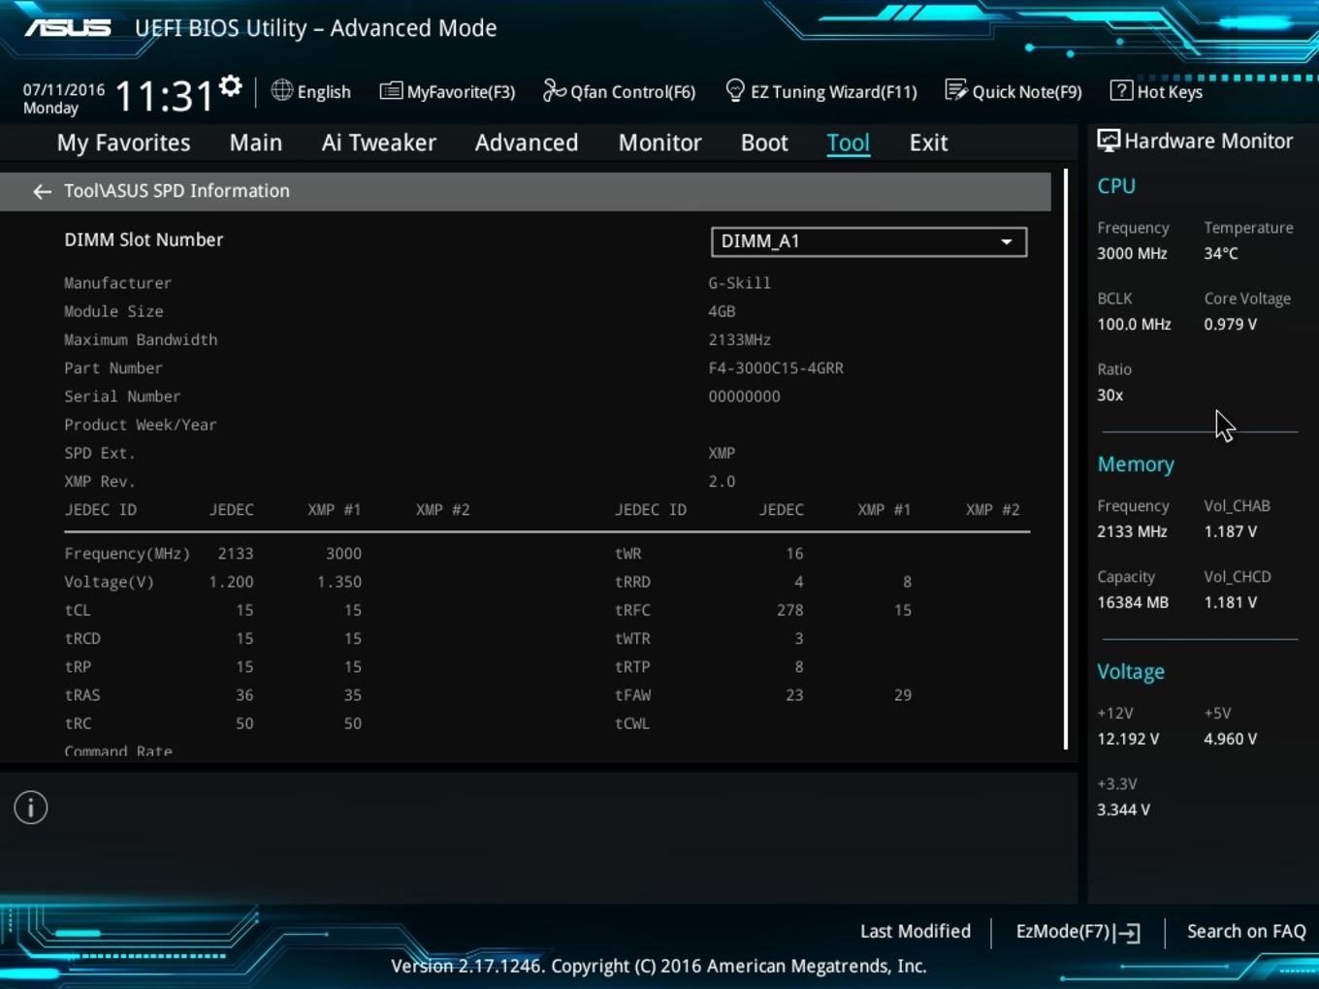Image resolution: width=1319 pixels, height=989 pixels.
Task: Open the DIMM Slot Number dropdown
Action: pyautogui.click(x=869, y=241)
